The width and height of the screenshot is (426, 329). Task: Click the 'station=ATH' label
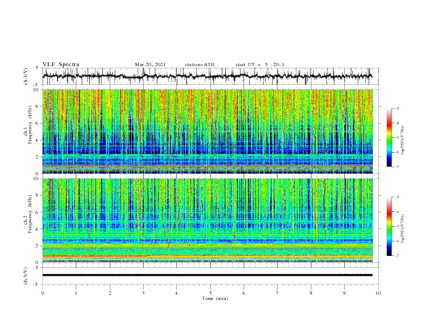point(200,65)
